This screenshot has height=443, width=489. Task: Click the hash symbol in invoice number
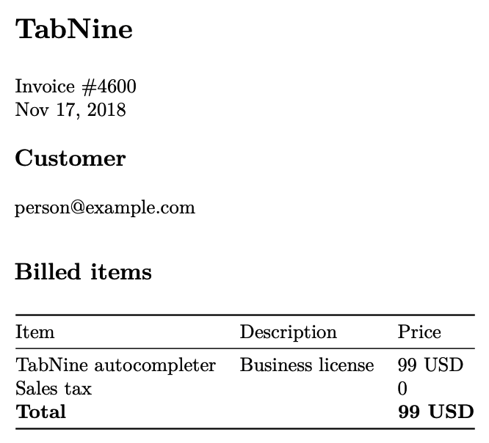tap(89, 87)
